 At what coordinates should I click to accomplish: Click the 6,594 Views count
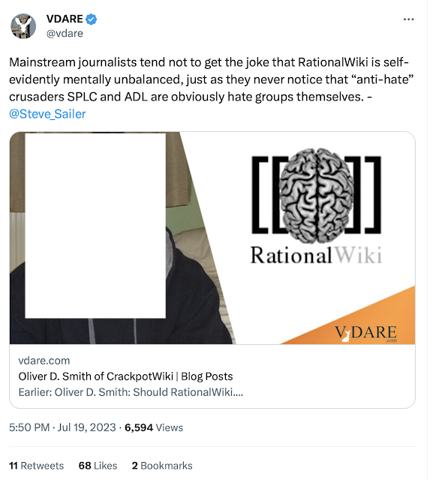(154, 427)
